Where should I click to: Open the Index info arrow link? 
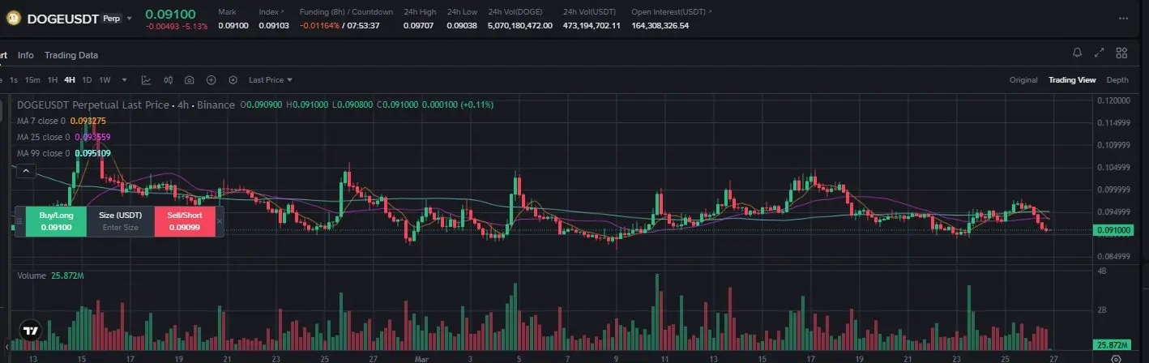point(282,12)
